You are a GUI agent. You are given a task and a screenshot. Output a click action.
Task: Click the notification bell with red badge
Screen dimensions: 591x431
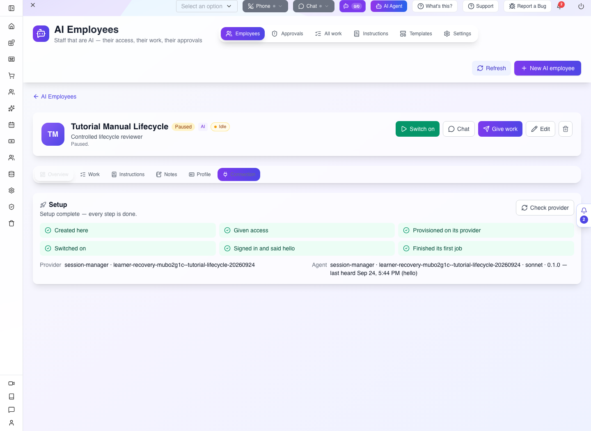[560, 6]
